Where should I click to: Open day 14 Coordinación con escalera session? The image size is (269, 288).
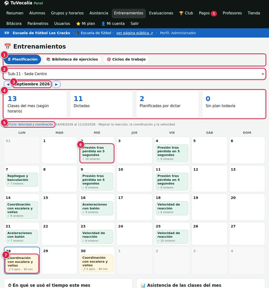22,210
